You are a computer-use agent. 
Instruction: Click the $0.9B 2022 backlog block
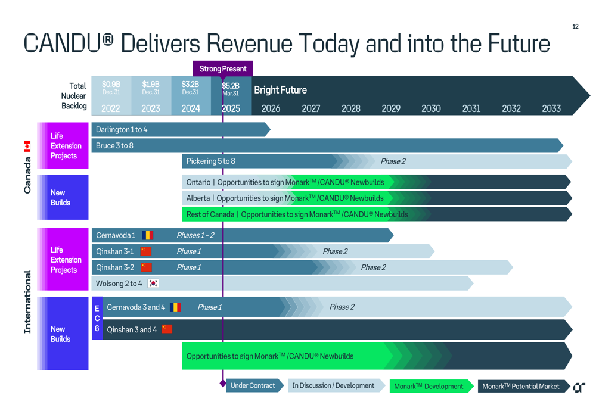(x=111, y=96)
